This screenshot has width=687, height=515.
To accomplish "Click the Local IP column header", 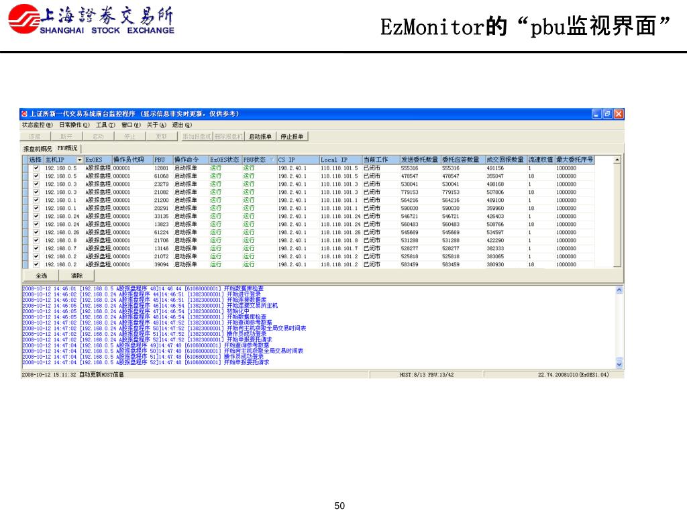I will [340, 160].
